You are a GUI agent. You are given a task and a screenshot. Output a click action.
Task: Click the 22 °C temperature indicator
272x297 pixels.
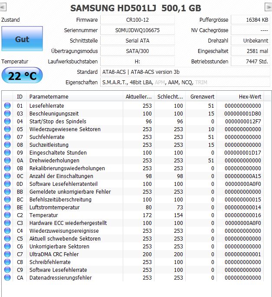[x=22, y=76]
